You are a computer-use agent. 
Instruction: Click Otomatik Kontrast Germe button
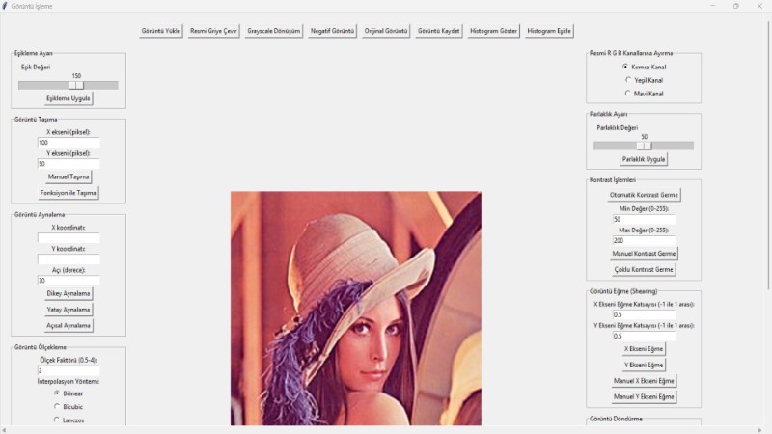644,195
